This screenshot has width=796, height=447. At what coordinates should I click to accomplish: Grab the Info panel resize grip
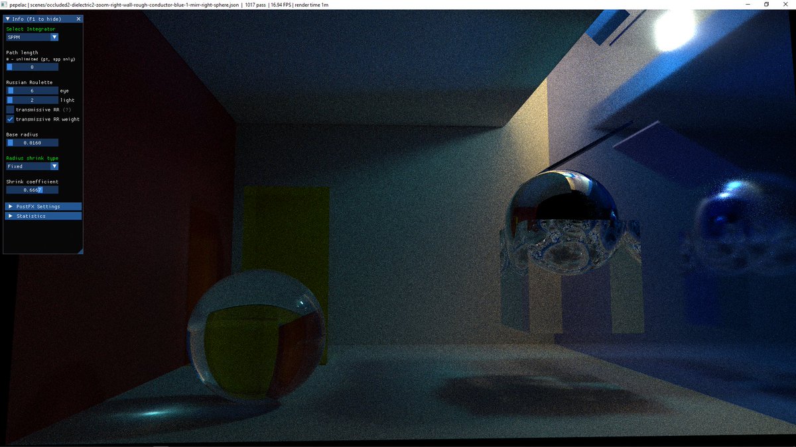pyautogui.click(x=80, y=251)
